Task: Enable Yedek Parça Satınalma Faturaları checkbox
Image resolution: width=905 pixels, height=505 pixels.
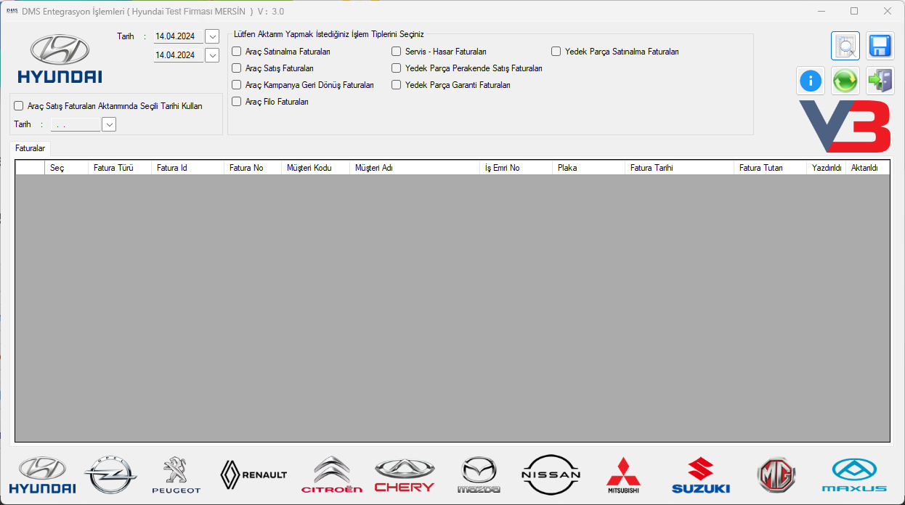Action: coord(556,52)
